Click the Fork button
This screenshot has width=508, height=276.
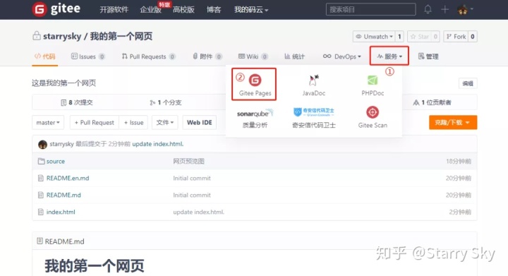[x=456, y=37]
